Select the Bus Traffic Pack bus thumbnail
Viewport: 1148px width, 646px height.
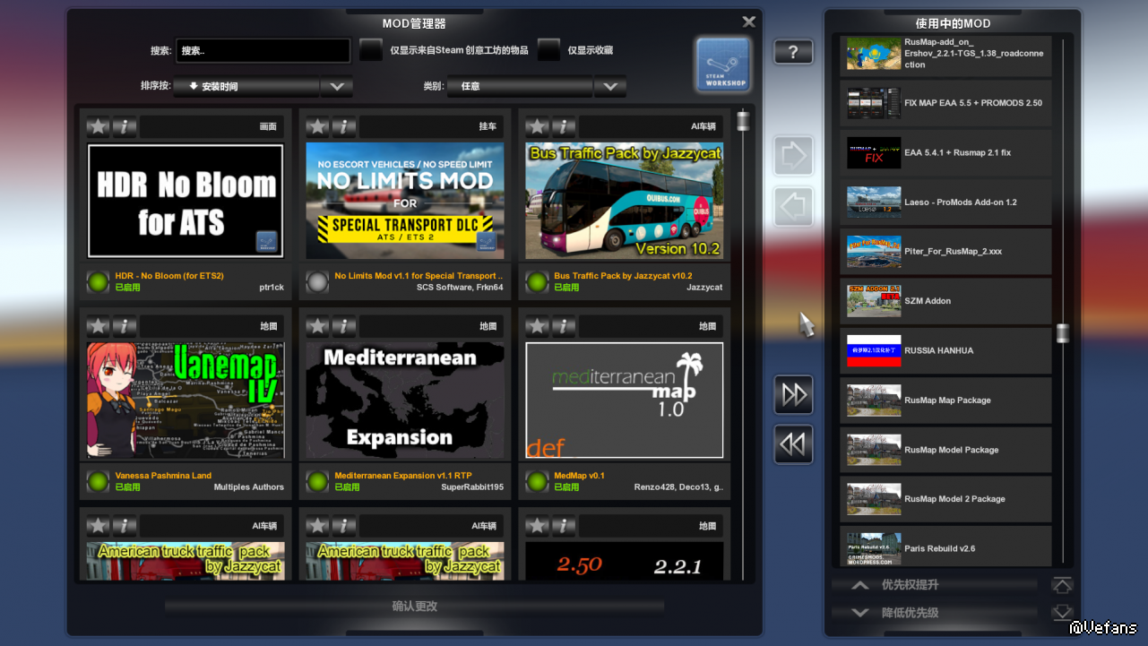point(625,201)
